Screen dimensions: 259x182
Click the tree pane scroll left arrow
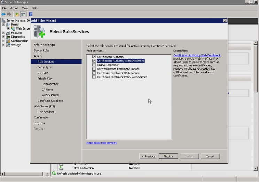2,174
